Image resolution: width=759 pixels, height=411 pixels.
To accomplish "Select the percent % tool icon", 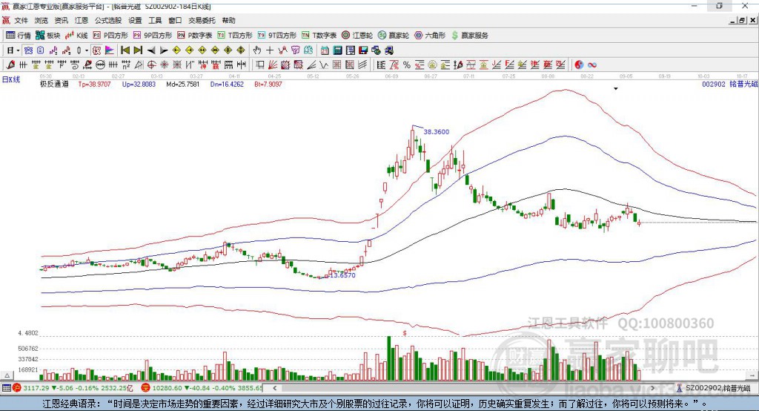I will point(407,65).
